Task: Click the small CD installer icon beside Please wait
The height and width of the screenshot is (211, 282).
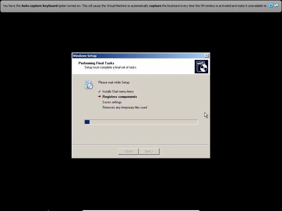Action: tap(88, 85)
